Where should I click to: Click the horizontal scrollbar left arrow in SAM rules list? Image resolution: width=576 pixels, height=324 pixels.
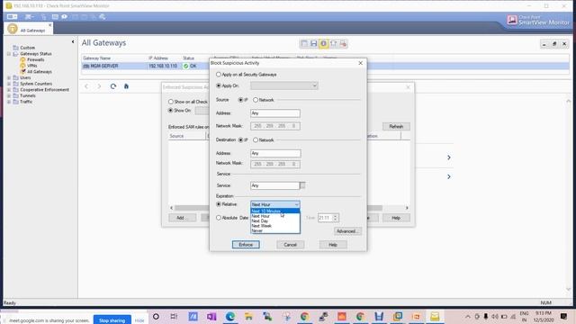171,208
